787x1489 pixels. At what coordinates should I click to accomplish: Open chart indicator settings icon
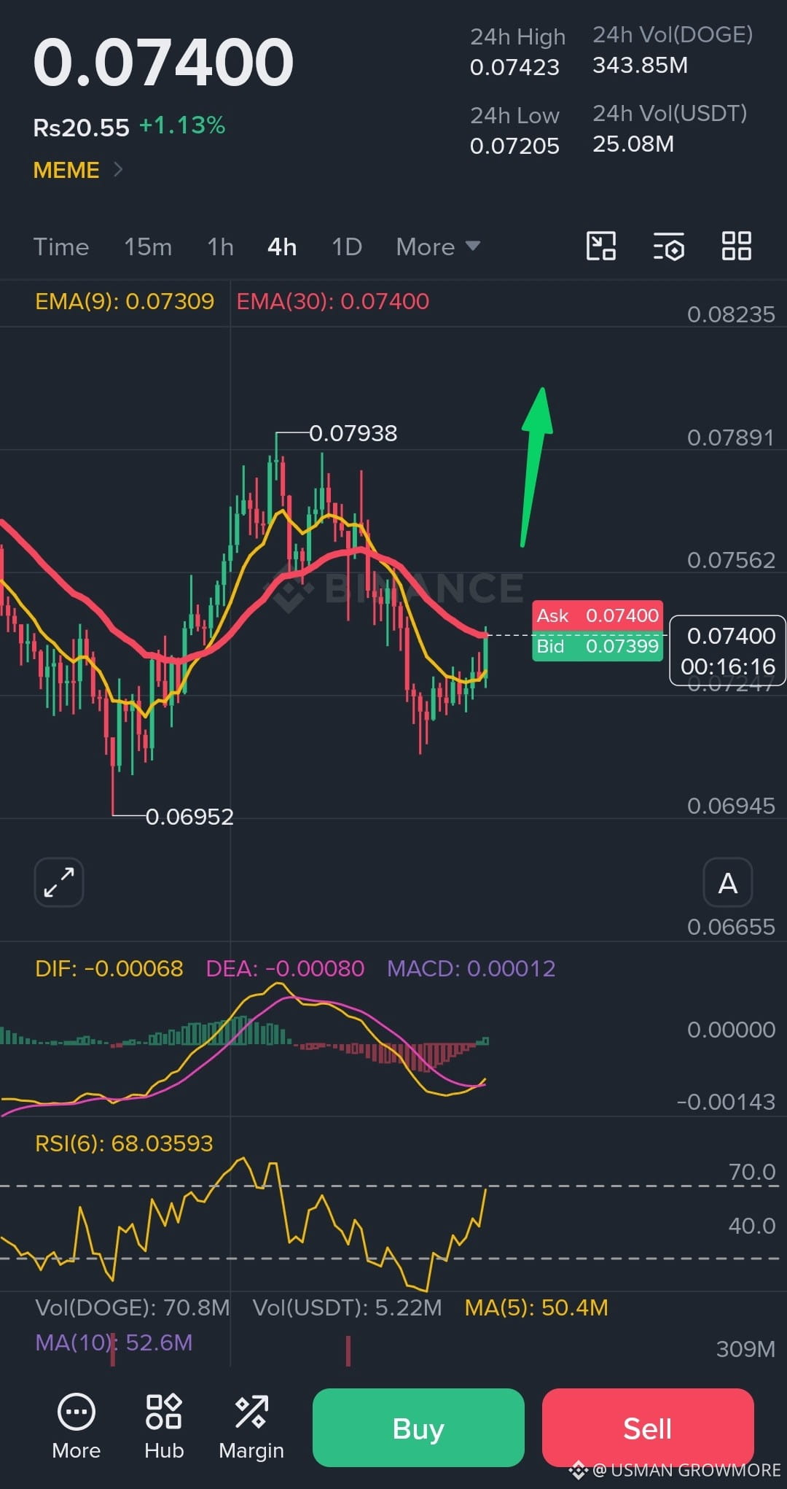(668, 246)
